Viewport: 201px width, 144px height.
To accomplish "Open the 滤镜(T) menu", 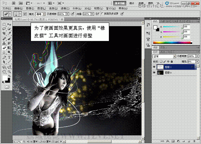I will click(65, 9).
